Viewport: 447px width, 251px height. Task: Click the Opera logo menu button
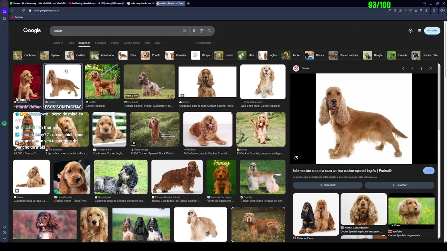point(4,3)
